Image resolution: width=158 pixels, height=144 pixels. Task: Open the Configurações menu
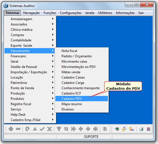tap(70, 13)
